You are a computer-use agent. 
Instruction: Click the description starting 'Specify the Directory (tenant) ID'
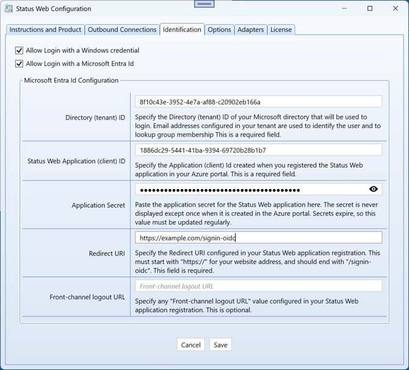tap(258, 126)
